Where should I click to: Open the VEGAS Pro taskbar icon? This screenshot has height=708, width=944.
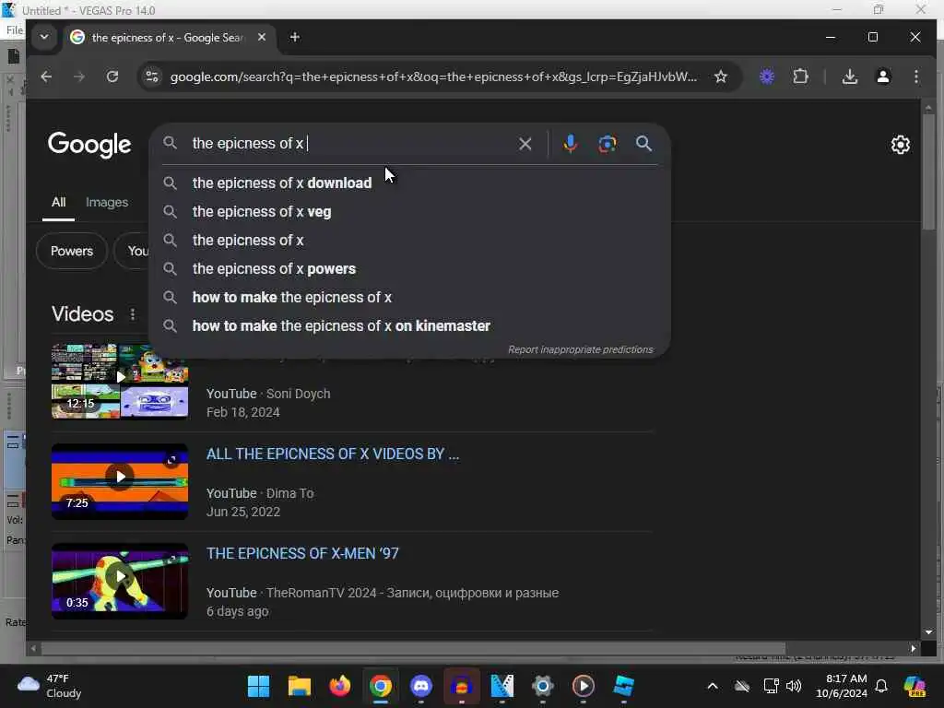pos(502,686)
